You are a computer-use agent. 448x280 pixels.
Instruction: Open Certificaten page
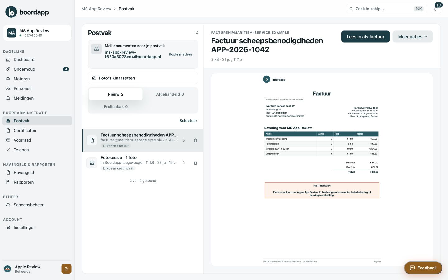[x=37, y=130]
